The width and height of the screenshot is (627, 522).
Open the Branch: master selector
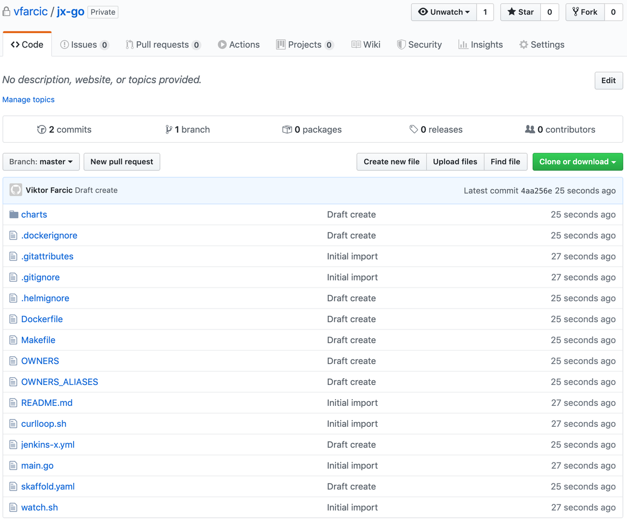point(41,162)
